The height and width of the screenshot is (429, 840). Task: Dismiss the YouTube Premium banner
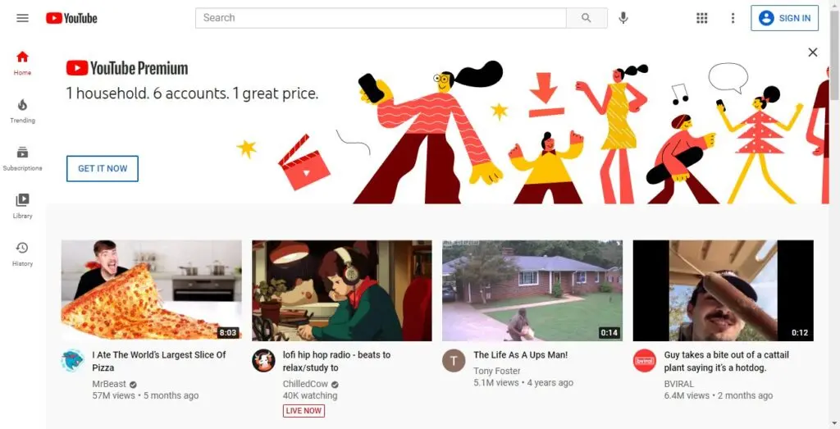coord(813,52)
